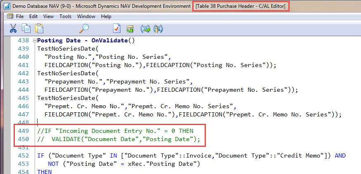The image size is (361, 174).
Task: Click the pencil debugger toolbar icon
Action: coord(158,28)
